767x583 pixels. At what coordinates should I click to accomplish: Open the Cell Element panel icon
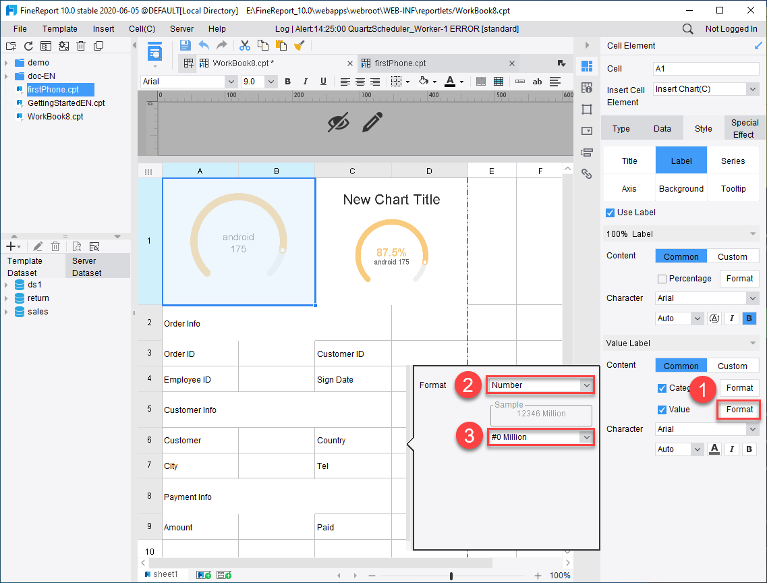tap(587, 65)
